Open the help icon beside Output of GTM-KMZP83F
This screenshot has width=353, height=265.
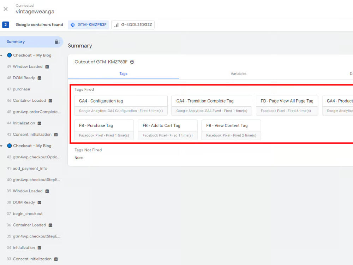(132, 62)
